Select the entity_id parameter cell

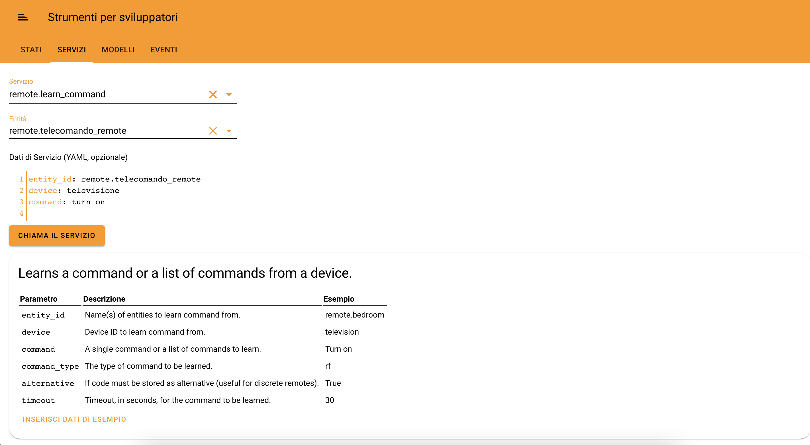point(43,315)
